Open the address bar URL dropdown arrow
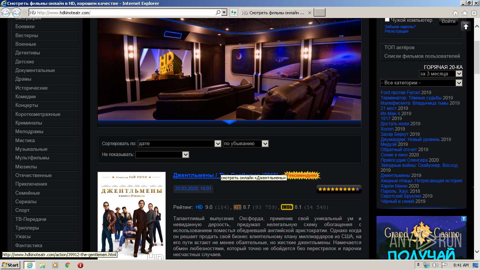This screenshot has height=270, width=480. (x=224, y=12)
